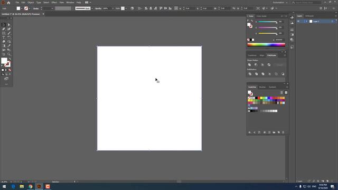Click the Minus Front shape mode icon
Image resolution: width=338 pixels, height=190 pixels.
tap(256, 64)
